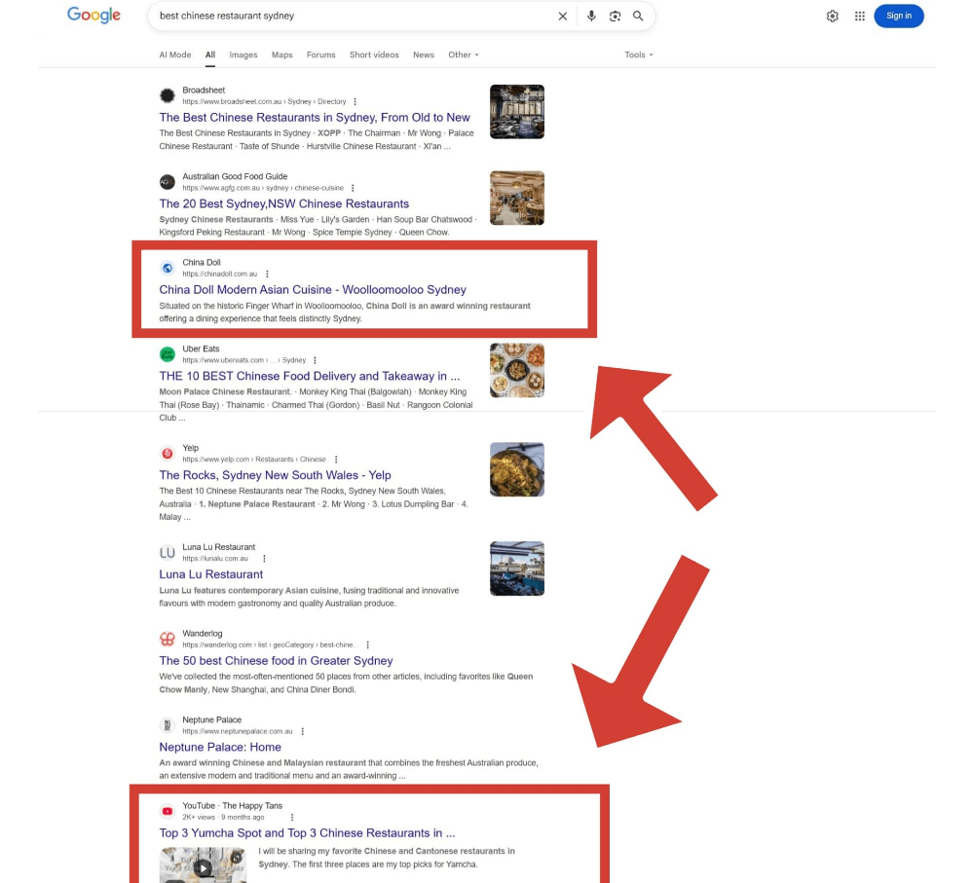Start voice search with the microphone icon
Screen dimensions: 973x883
click(591, 17)
